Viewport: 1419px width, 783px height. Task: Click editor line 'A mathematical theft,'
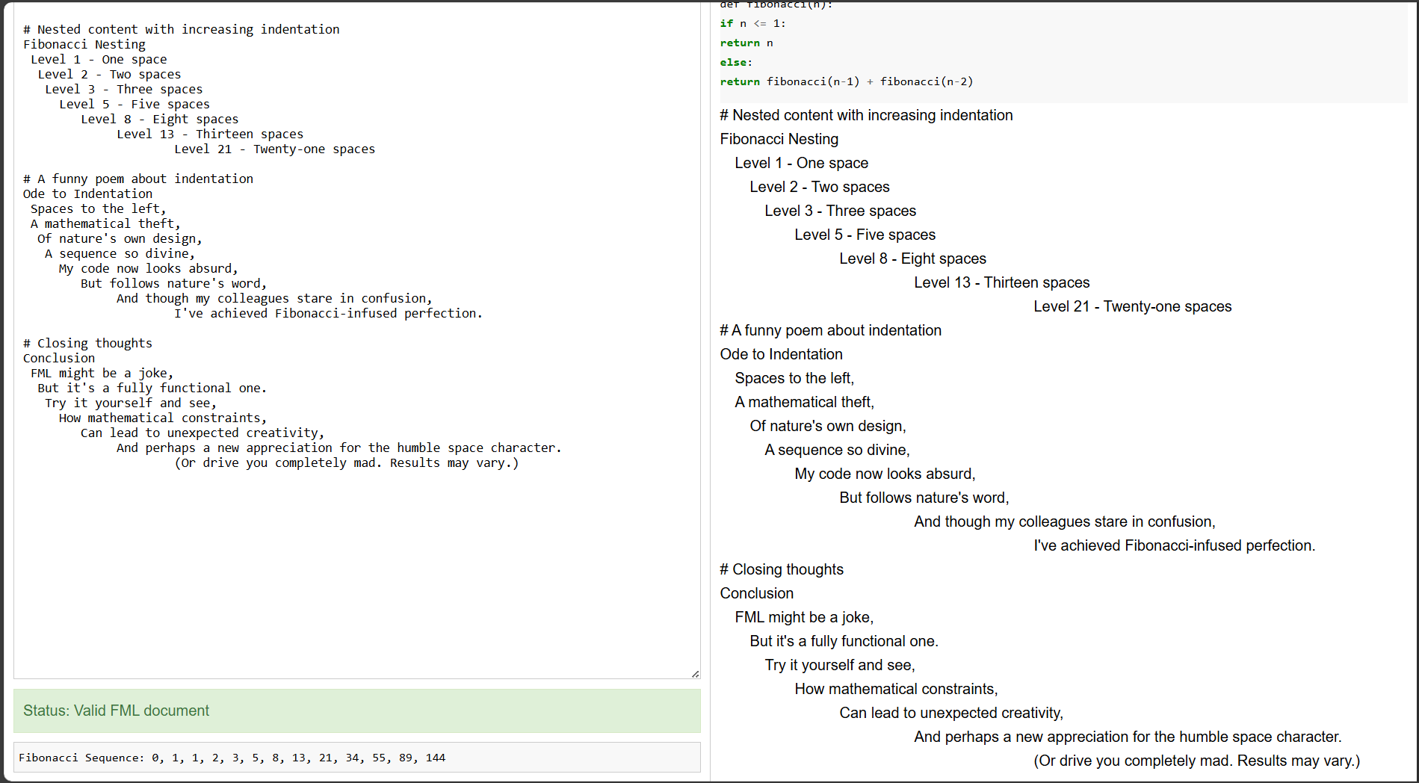click(x=106, y=224)
